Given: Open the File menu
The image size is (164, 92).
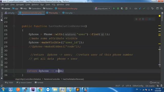Looking at the screenshot, I should click(2, 5).
